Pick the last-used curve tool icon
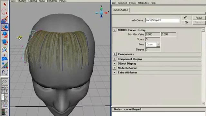Viewport: 206px width, 116px height. (x=5, y=72)
